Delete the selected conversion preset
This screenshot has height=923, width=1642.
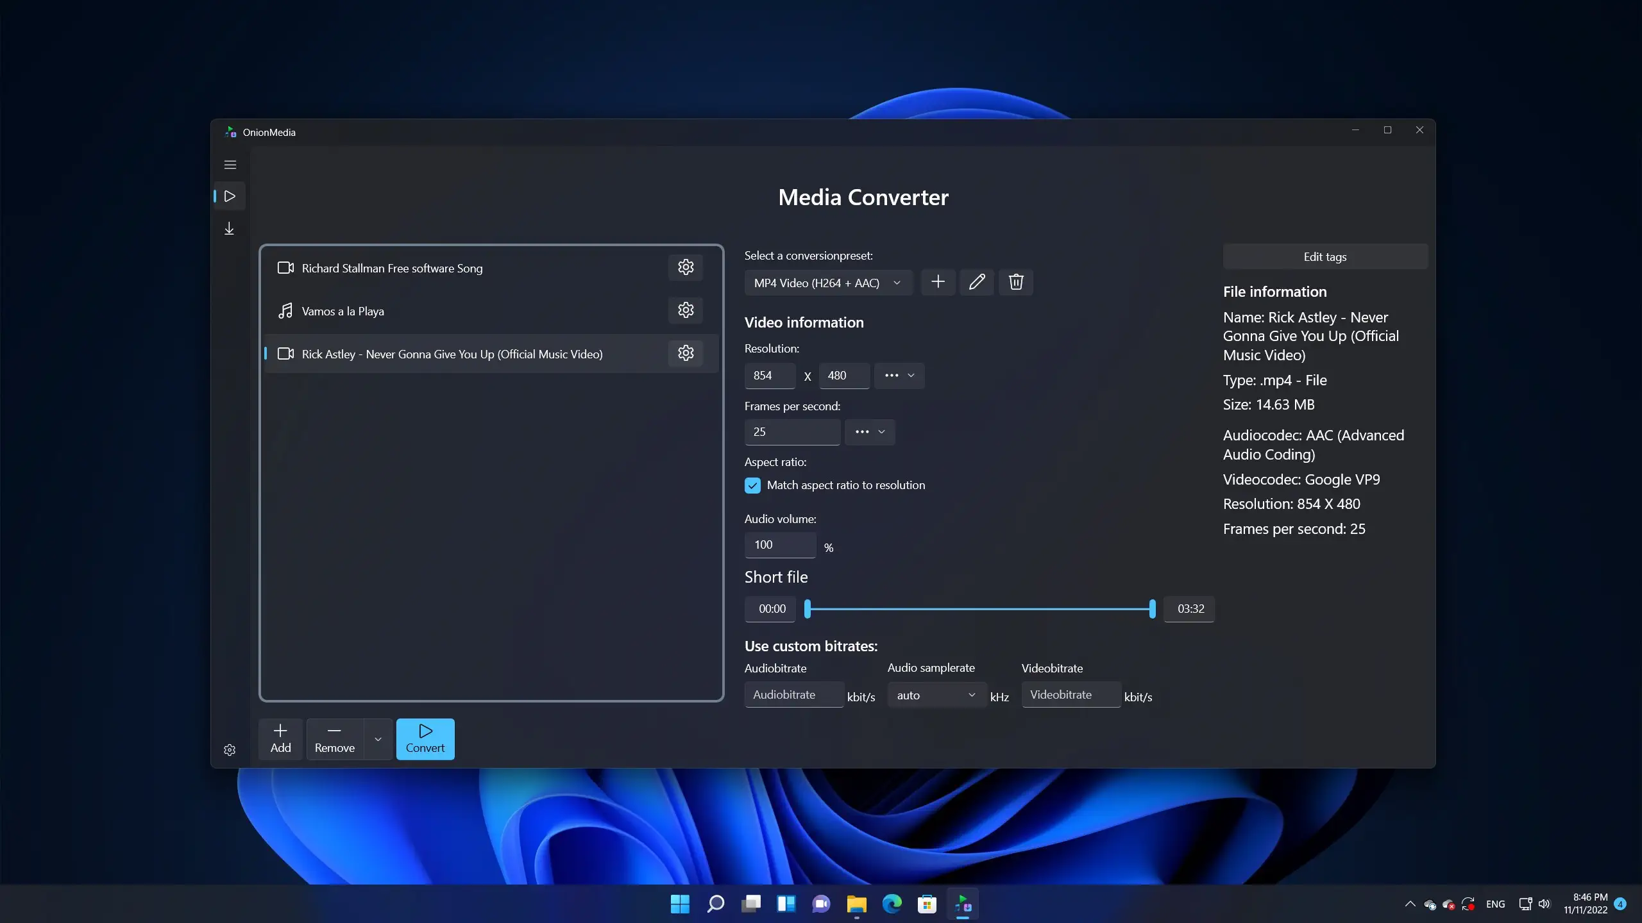pos(1016,282)
